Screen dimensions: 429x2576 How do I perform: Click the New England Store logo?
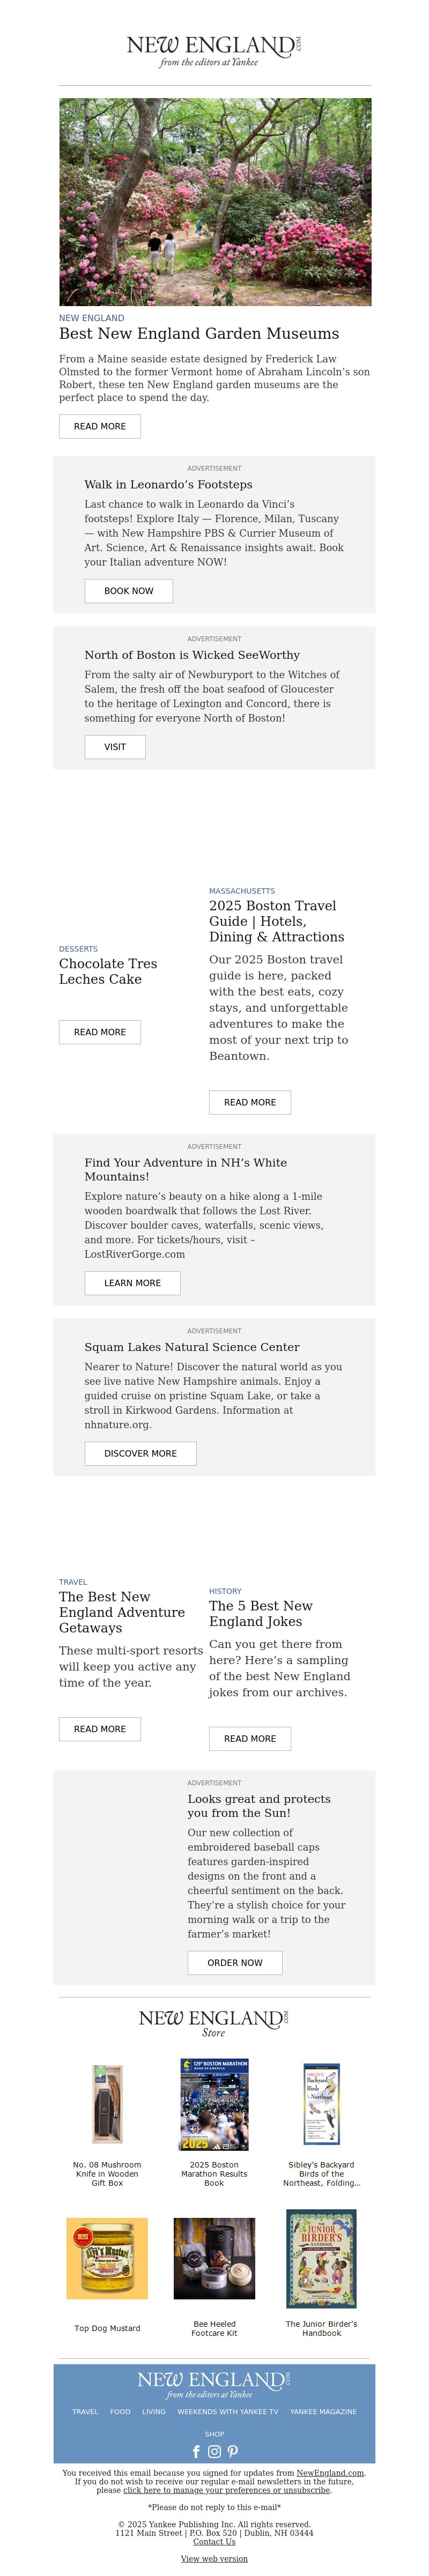tap(214, 2023)
